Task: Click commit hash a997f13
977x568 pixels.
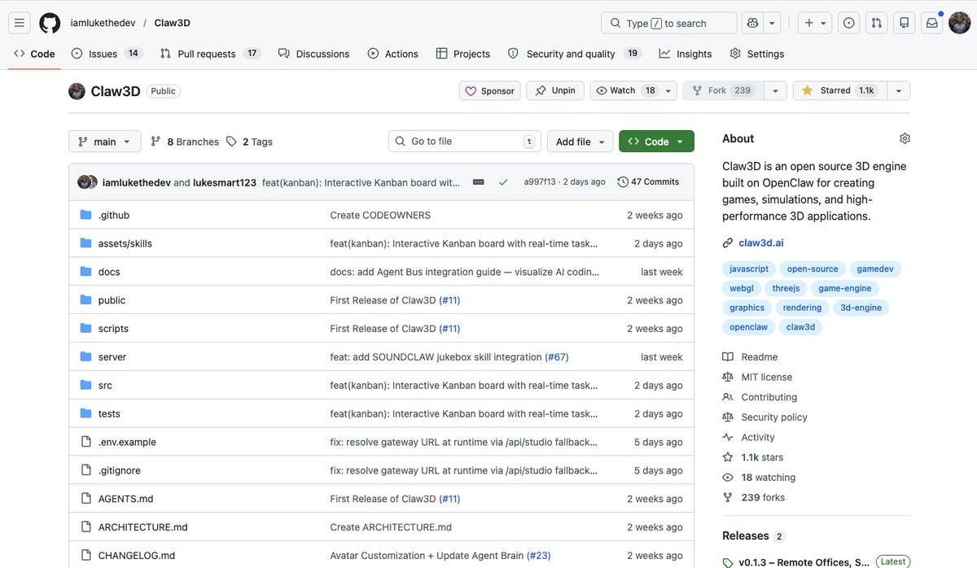Action: point(540,181)
